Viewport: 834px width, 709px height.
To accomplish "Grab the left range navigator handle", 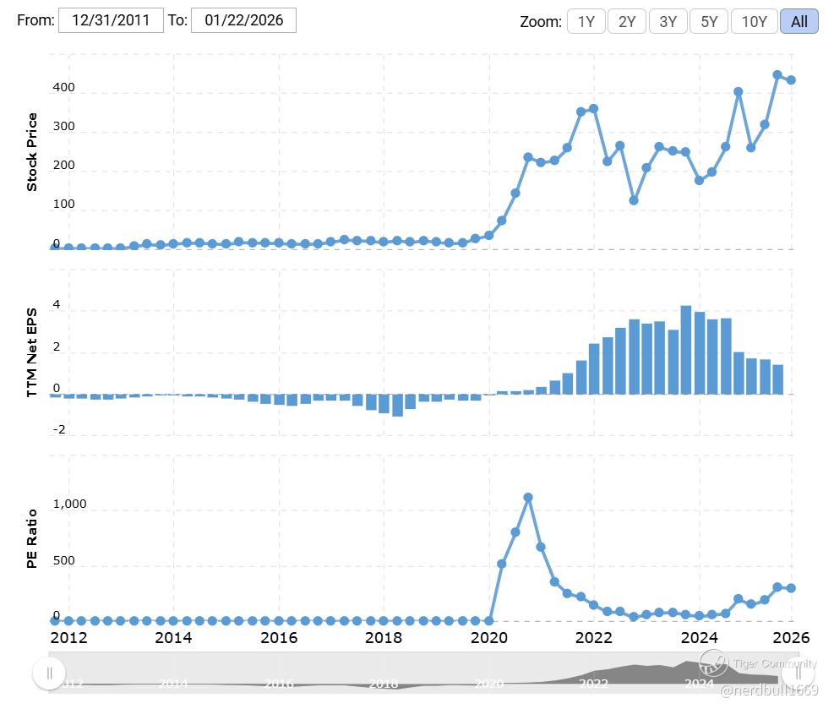I will pos(49,674).
